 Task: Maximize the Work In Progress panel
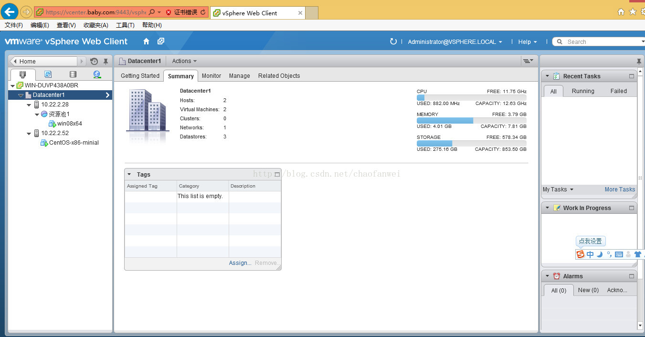click(632, 208)
